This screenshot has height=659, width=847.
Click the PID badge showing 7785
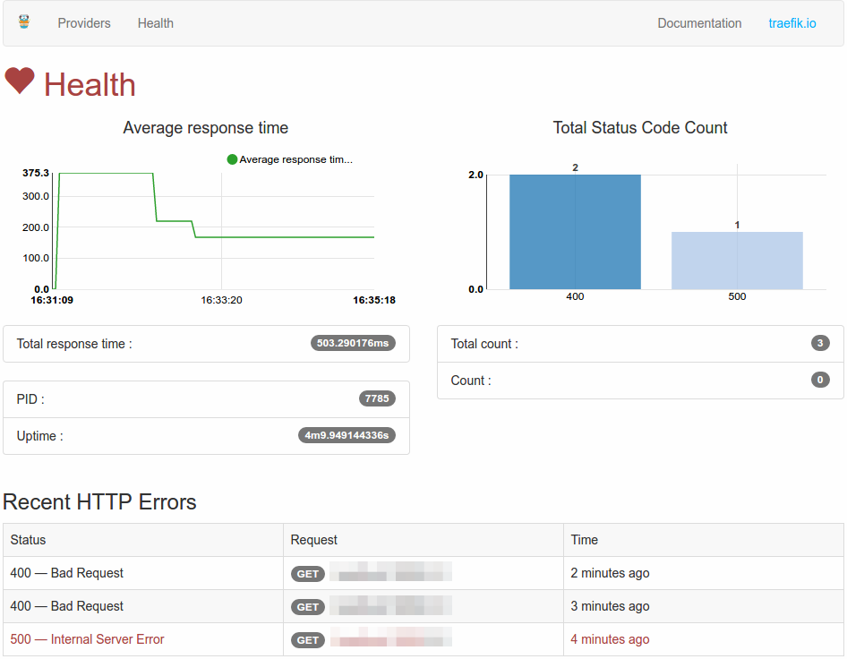pos(377,398)
